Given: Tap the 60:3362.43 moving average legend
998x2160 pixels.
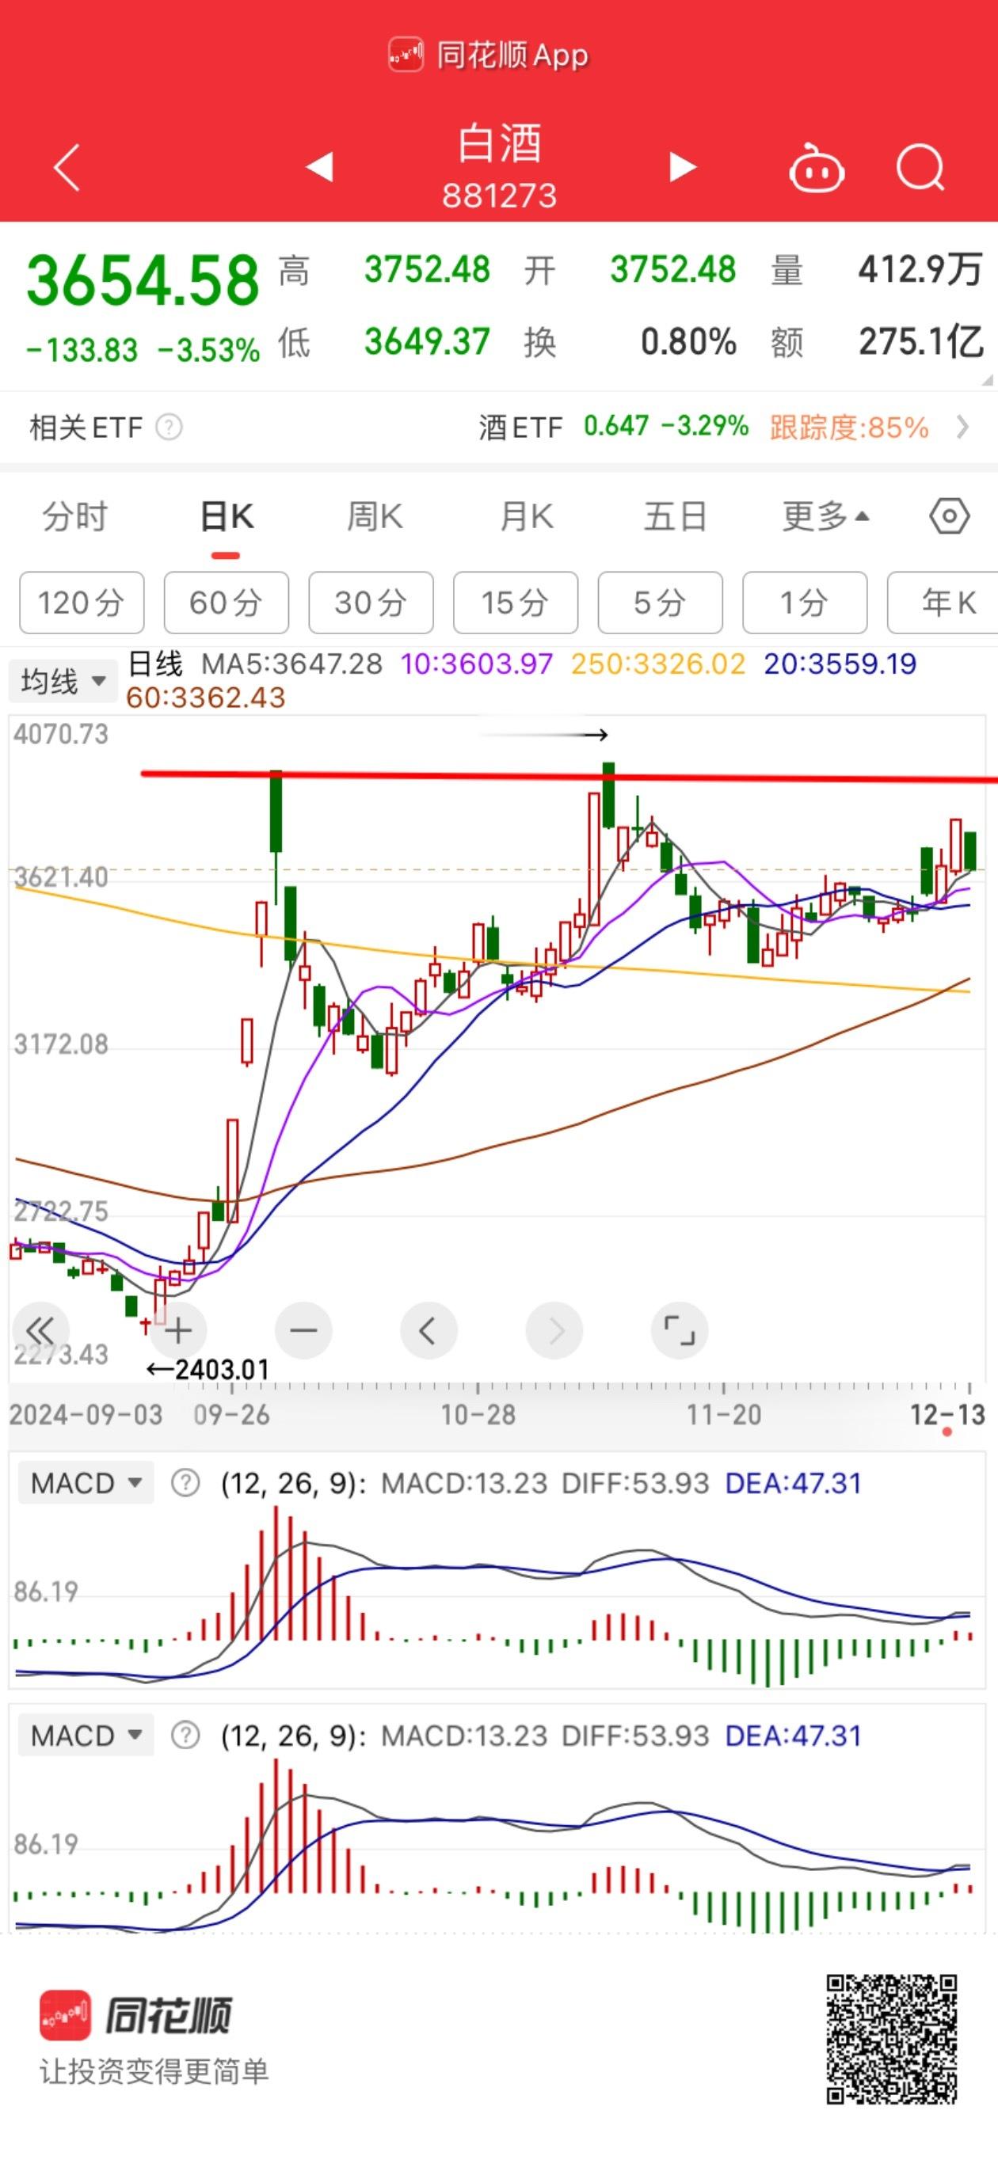Looking at the screenshot, I should [x=205, y=698].
